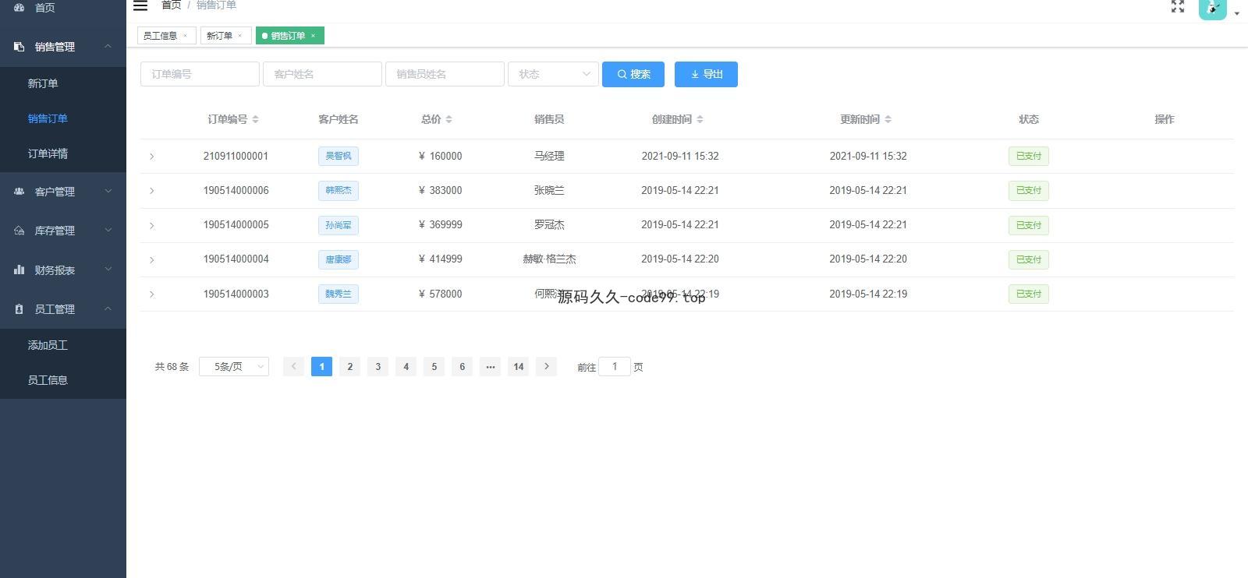Go to last page 14
This screenshot has width=1248, height=578.
[518, 366]
